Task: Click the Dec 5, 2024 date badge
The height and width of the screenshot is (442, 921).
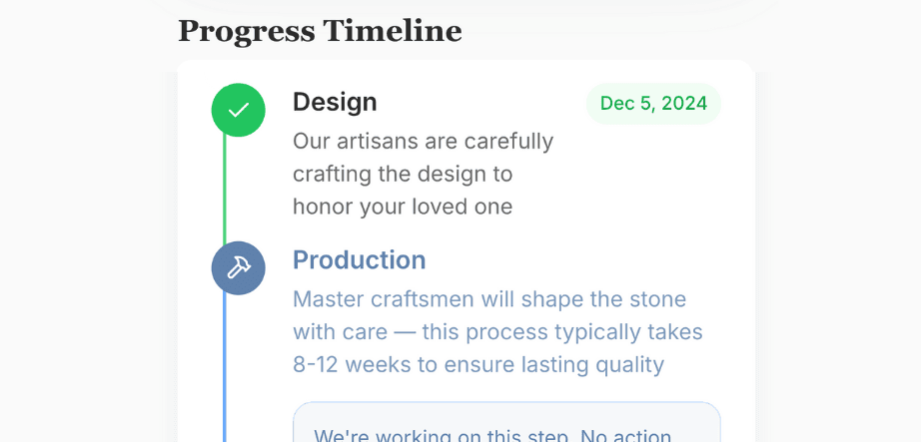Action: click(653, 104)
